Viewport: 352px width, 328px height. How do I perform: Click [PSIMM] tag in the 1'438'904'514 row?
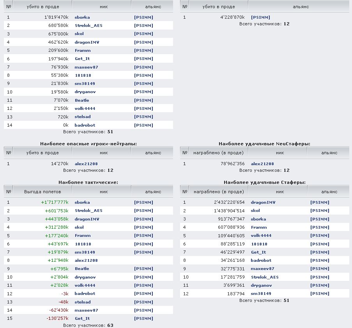320,211
